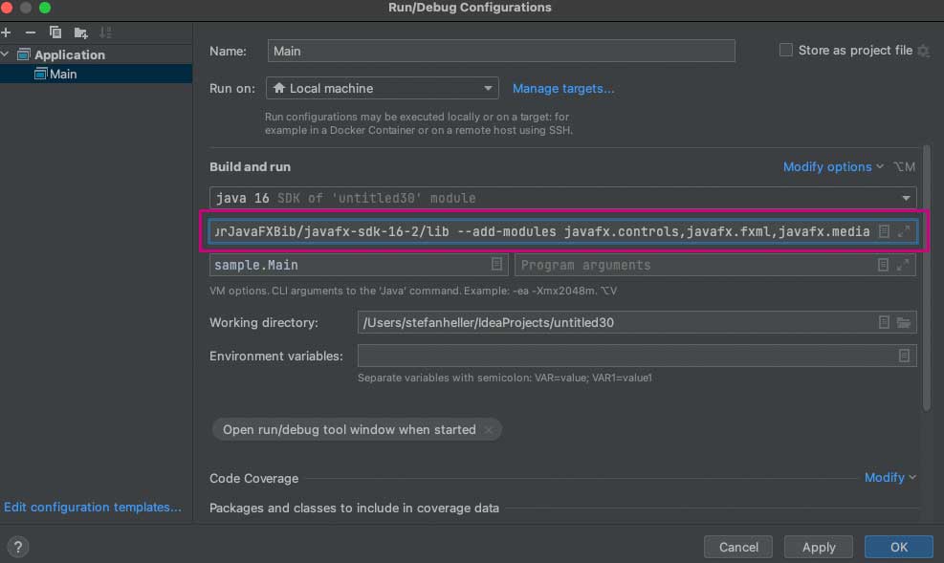Add a new run configuration

coord(8,32)
